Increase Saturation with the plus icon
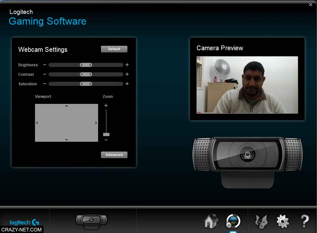The width and height of the screenshot is (317, 233). coord(127,84)
